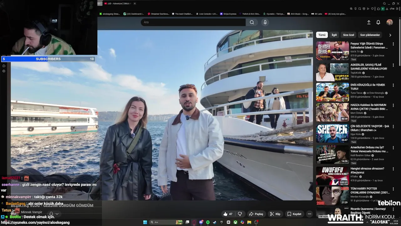Open Xbox app on taskbar
401x226 pixels.
coord(235,222)
